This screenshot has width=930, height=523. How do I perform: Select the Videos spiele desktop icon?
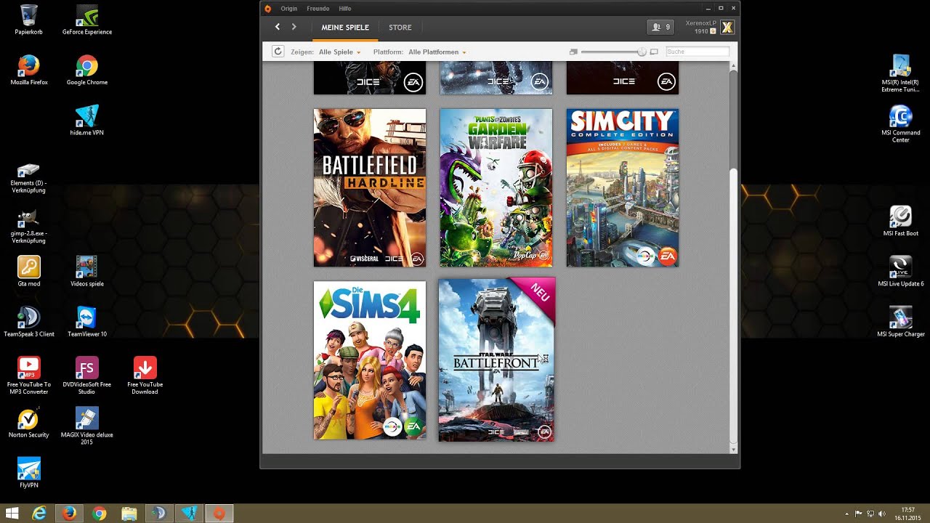(x=87, y=271)
